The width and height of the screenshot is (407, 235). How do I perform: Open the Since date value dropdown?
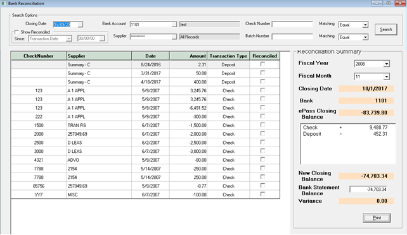101,39
